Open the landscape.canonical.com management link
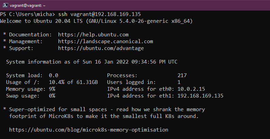270x139 pixels. click(105, 41)
